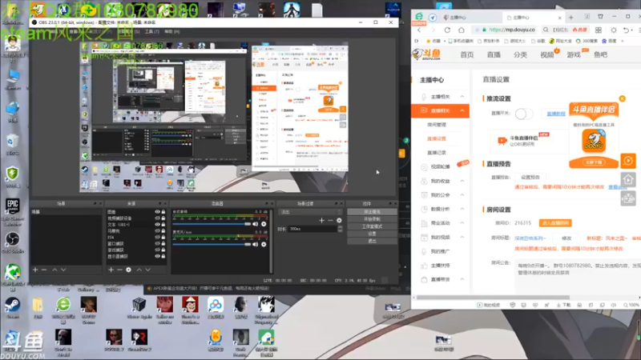Screen dimensions: 641x360
Task: Collapse orange 直播相关 sidebar section
Action: [462, 110]
